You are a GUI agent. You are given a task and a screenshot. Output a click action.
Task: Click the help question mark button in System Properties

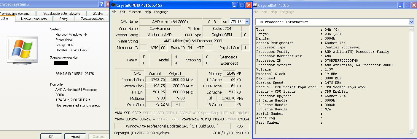[x=102, y=4]
